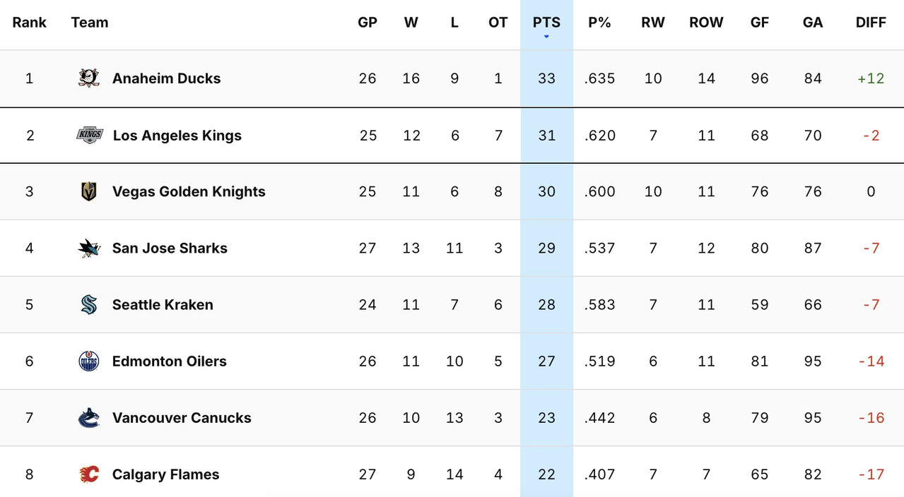The width and height of the screenshot is (904, 497).
Task: Select the Edmonton Oilers logo
Action: click(88, 361)
